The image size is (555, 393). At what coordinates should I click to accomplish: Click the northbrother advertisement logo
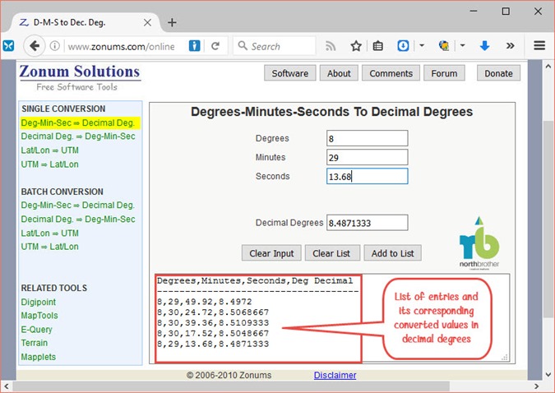click(x=479, y=243)
